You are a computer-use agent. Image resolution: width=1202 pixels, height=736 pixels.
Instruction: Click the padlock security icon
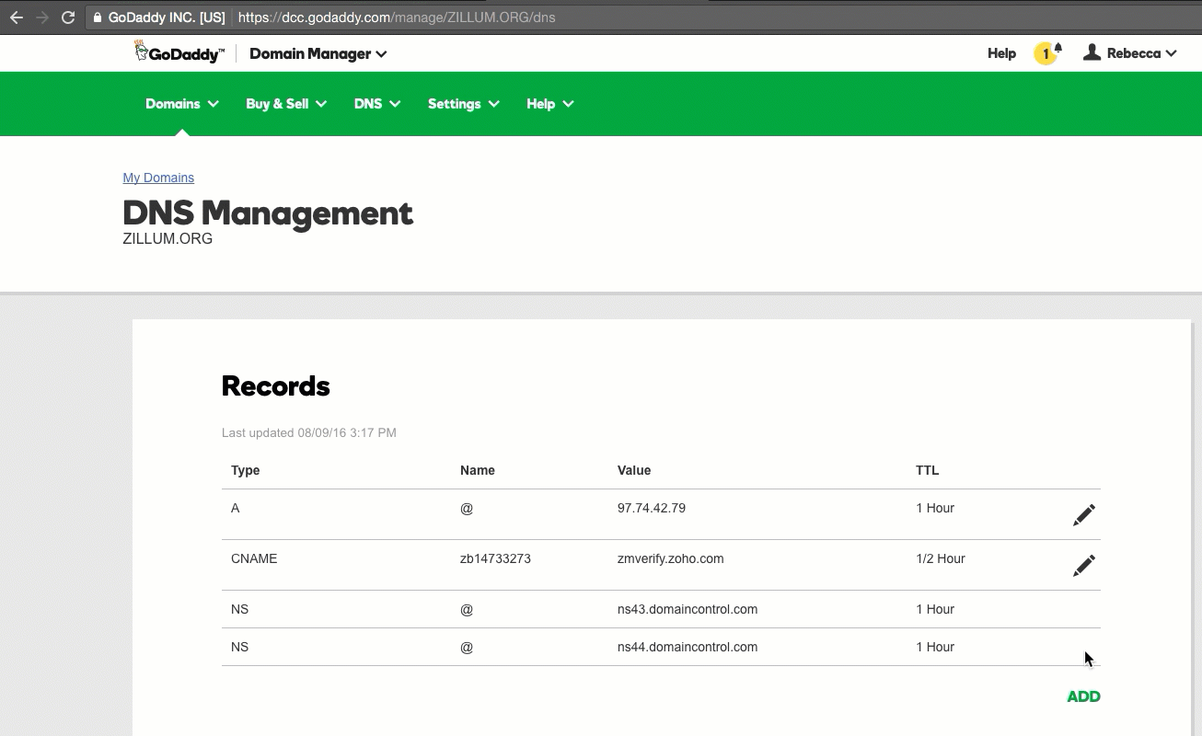coord(98,17)
